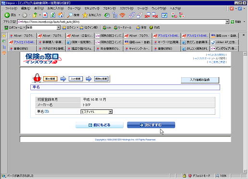The image size is (248, 179).
Task: Click the ご意見ご要望 link
Action: [x=217, y=62]
